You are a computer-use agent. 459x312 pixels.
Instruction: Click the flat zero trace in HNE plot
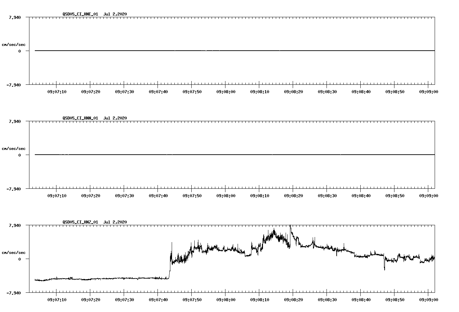coord(235,51)
